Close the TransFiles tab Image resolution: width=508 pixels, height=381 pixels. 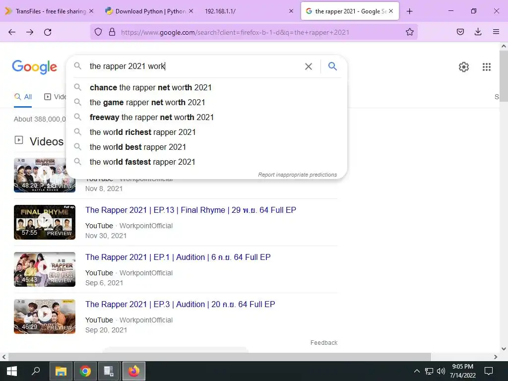[x=91, y=11]
